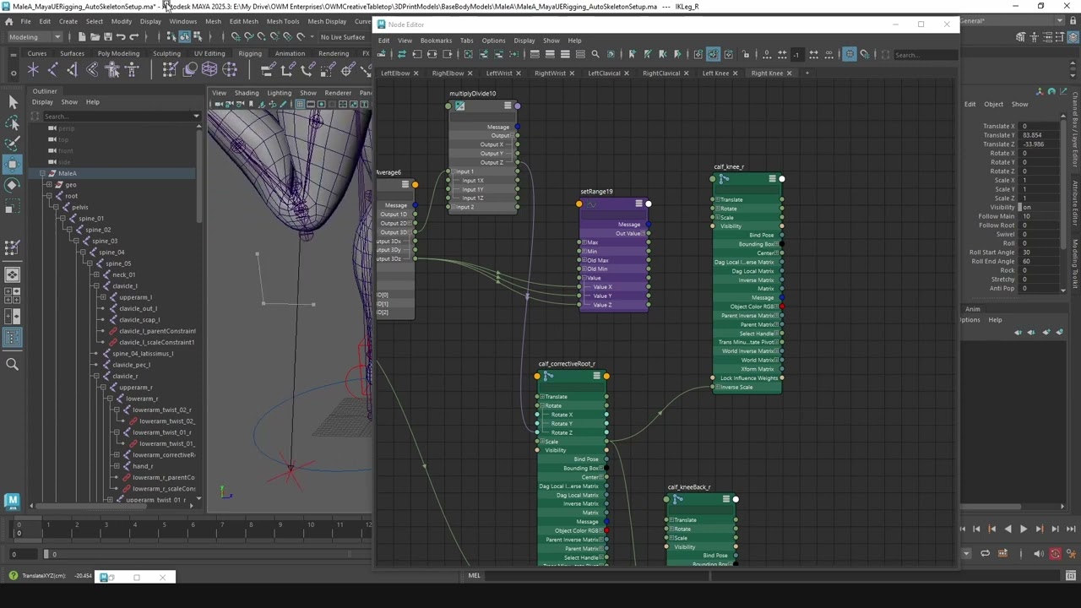Screen dimensions: 1081x608
Task: Save the scene with the floppy icon
Action: click(x=107, y=37)
